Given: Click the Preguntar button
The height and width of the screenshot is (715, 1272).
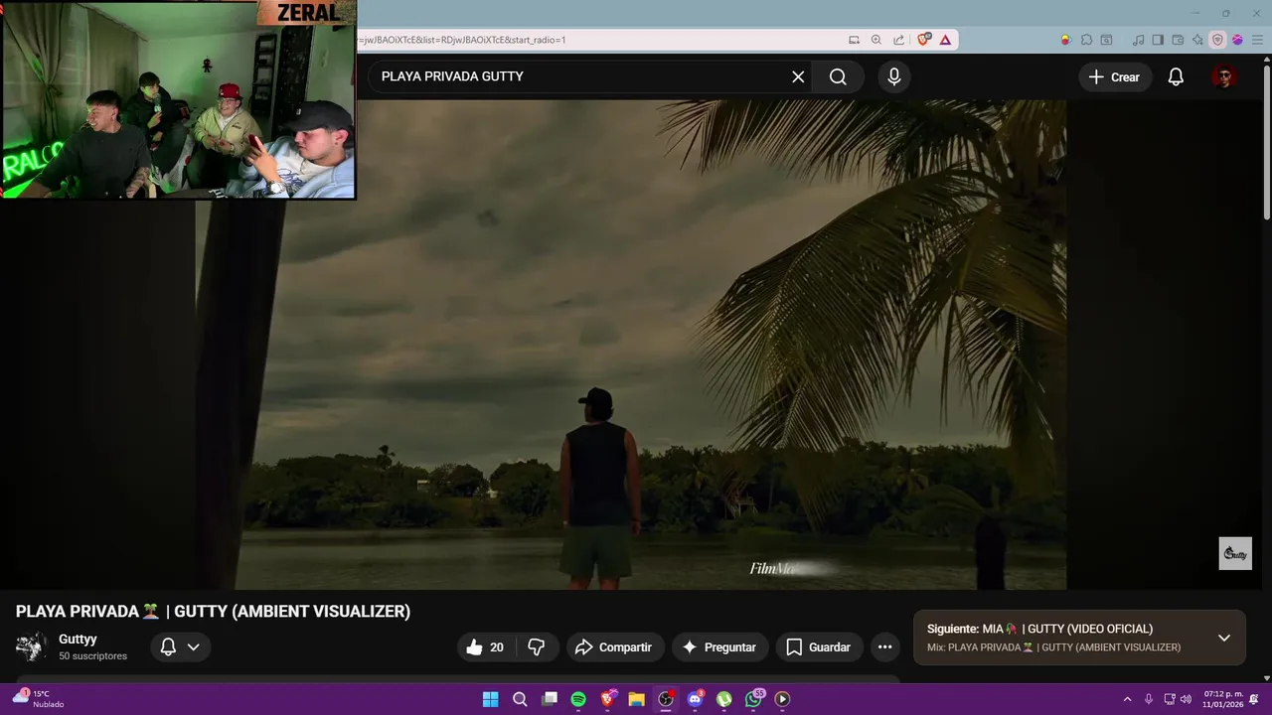Looking at the screenshot, I should coord(719,647).
